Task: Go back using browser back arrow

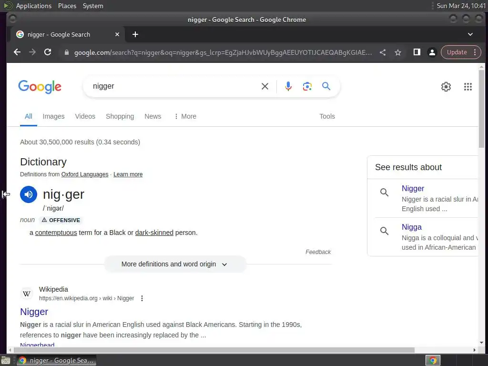Action: [17, 52]
